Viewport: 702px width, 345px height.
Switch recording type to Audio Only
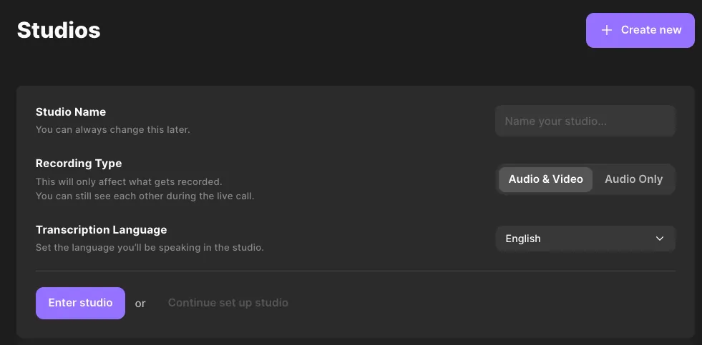(633, 179)
